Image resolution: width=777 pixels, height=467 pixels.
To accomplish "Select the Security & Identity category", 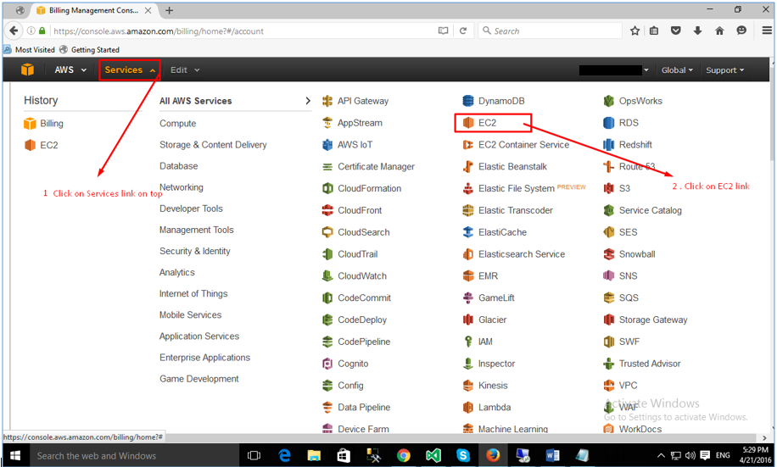I will 195,251.
